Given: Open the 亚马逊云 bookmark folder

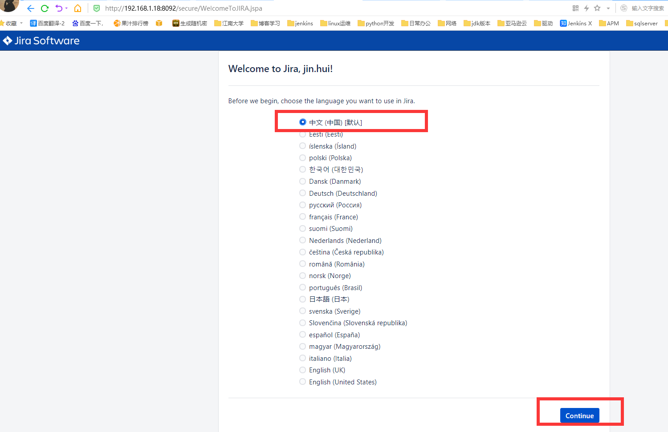Looking at the screenshot, I should 512,23.
